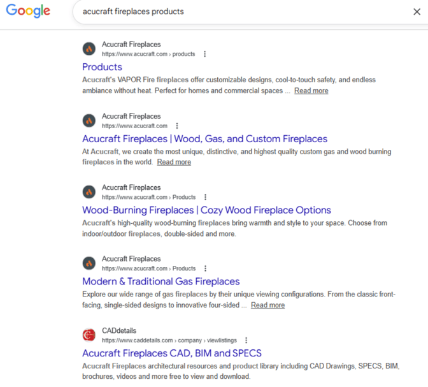428x387 pixels.
Task: Open Wood-Burning Fireplaces Cozy Wood Fireplace Options
Action: tap(206, 210)
